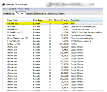The image size is (107, 92).
Task: Select chrome.exe using 29,572 K memory
Action: click(x=55, y=82)
